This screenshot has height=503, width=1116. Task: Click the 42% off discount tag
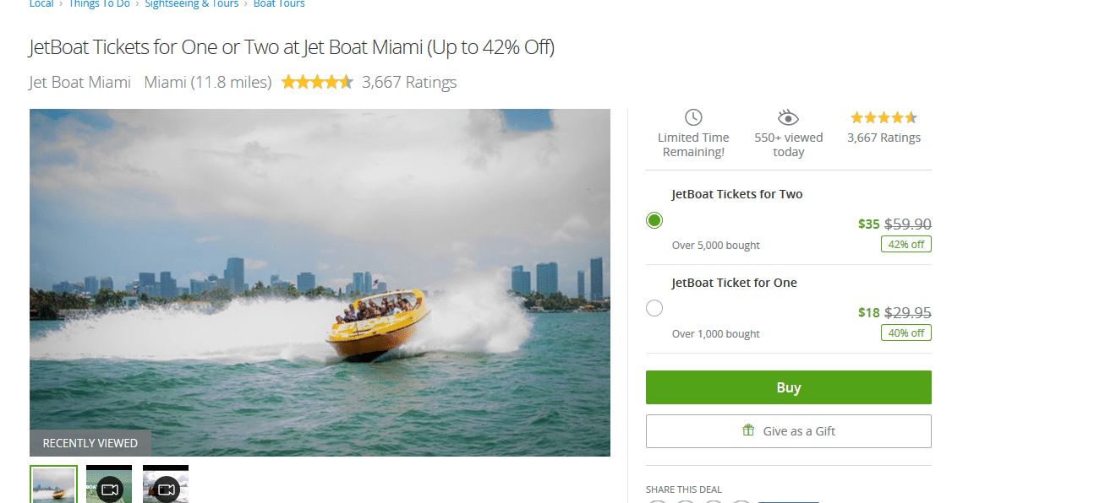click(905, 244)
